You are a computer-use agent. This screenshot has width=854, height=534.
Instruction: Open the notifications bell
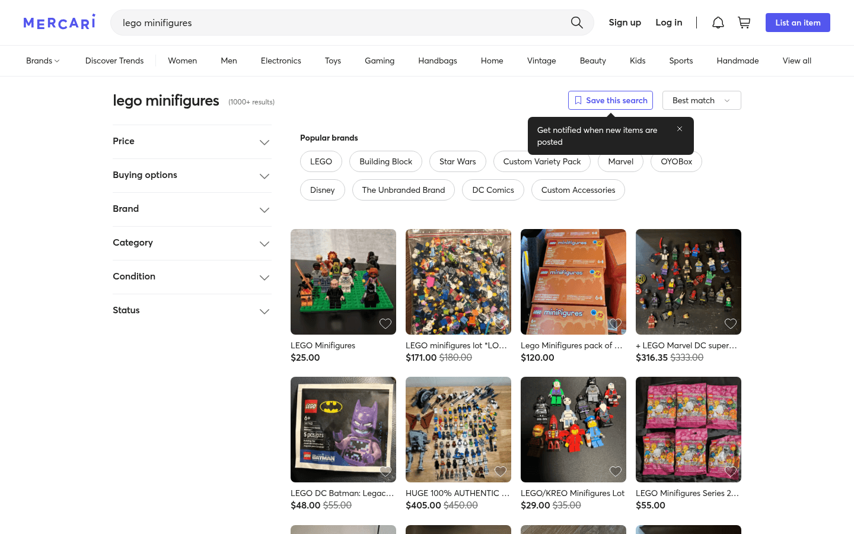click(718, 23)
